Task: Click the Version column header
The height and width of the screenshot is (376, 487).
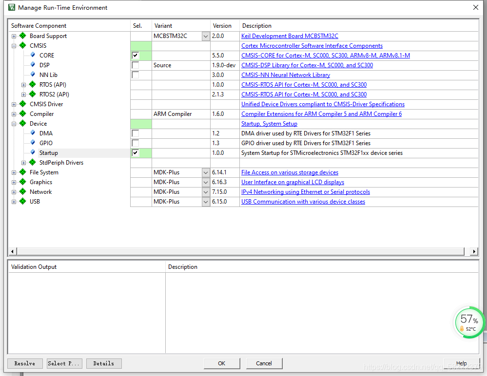Action: [225, 25]
